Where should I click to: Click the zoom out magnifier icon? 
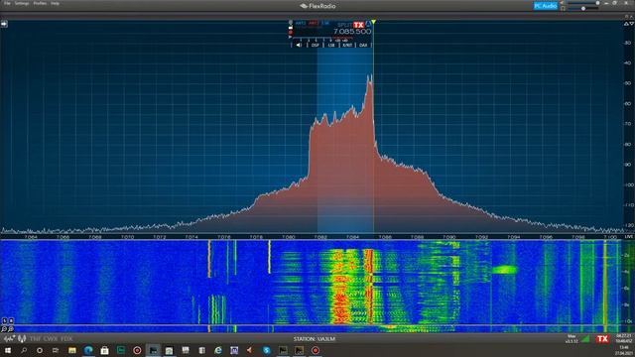coord(4,329)
